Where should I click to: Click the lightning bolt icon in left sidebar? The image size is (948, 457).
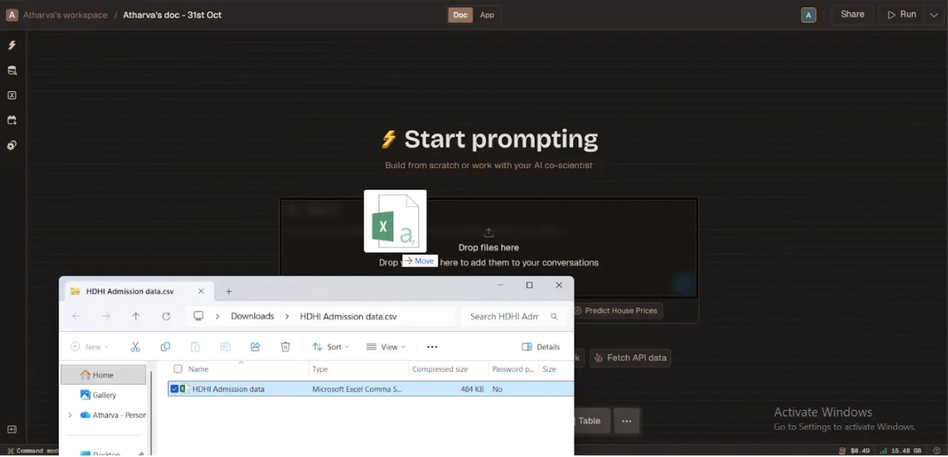click(x=12, y=45)
